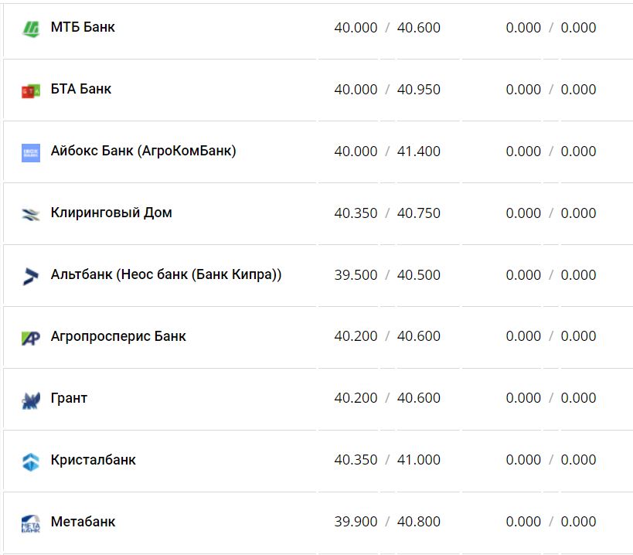Viewport: 633px width, 555px height.
Task: Open the Кристалбанк name link
Action: 93,460
